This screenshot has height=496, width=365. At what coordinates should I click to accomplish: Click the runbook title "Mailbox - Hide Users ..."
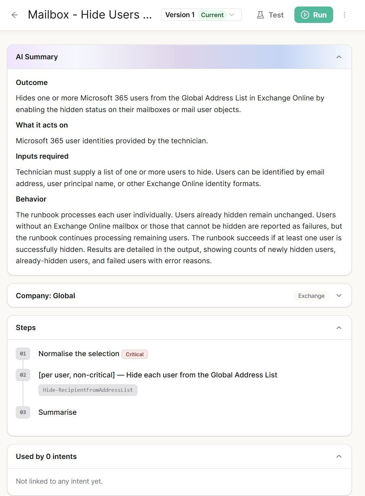(90, 15)
